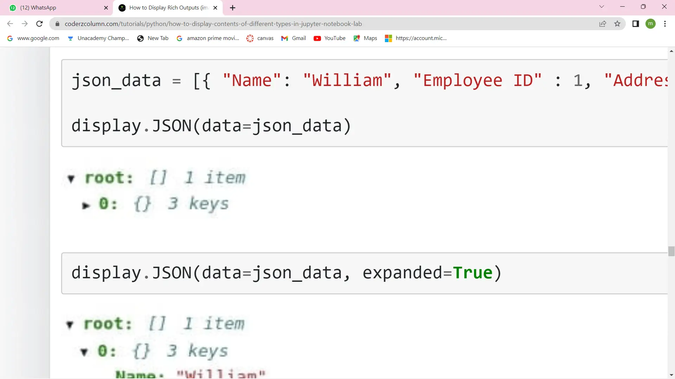Click the new tab plus button

(x=233, y=7)
